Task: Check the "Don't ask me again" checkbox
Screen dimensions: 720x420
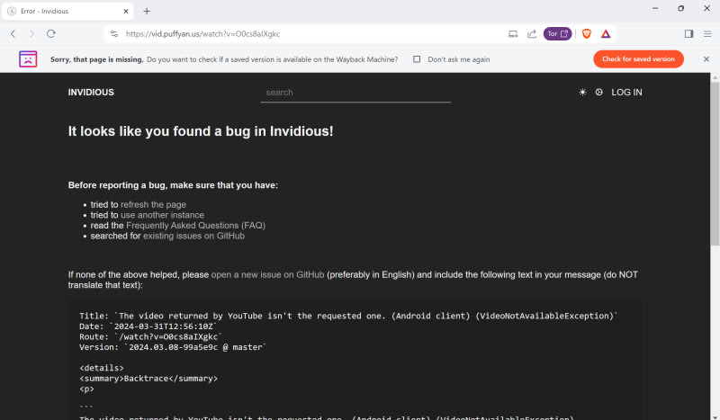Action: point(417,59)
